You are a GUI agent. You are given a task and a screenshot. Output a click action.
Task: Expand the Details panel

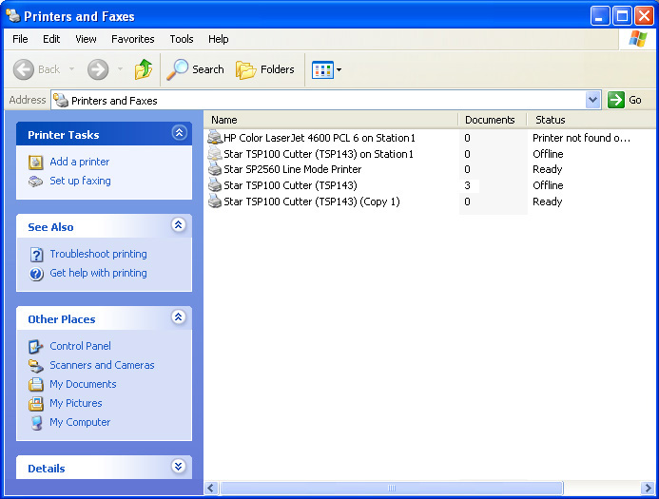click(179, 467)
